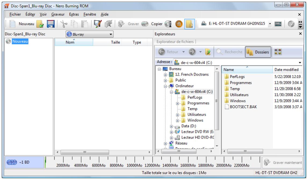Click the forward navigation arrow icon
The height and width of the screenshot is (179, 307).
[192, 52]
